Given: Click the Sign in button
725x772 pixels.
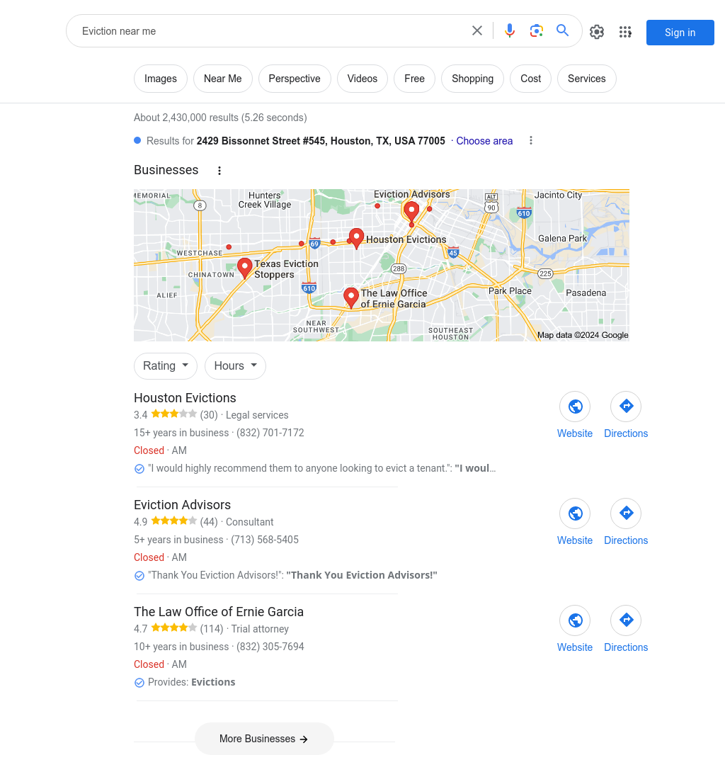Looking at the screenshot, I should [x=680, y=33].
